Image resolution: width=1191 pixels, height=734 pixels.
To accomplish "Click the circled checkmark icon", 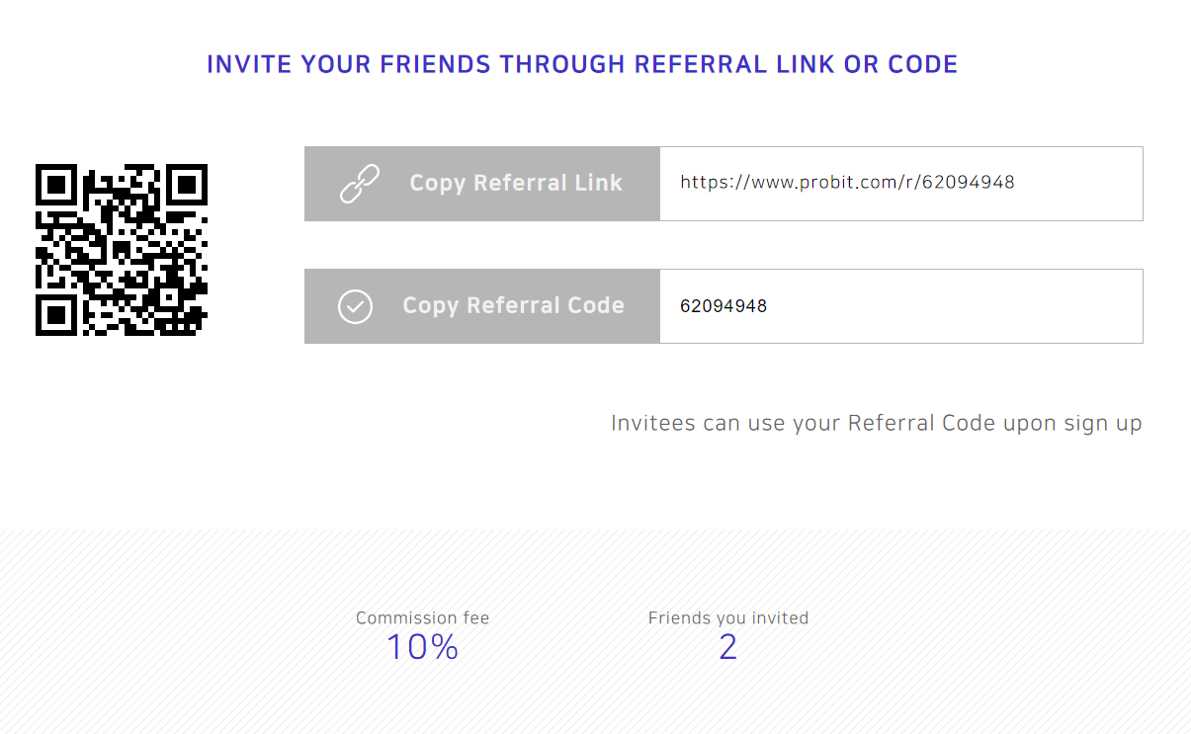I will click(x=356, y=306).
